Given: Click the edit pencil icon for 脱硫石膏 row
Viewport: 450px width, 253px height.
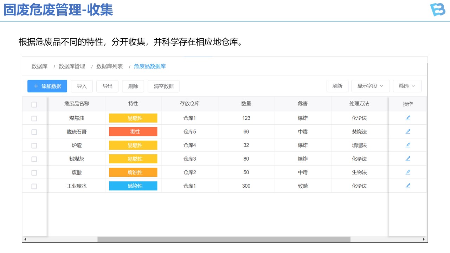Looking at the screenshot, I should pyautogui.click(x=408, y=131).
